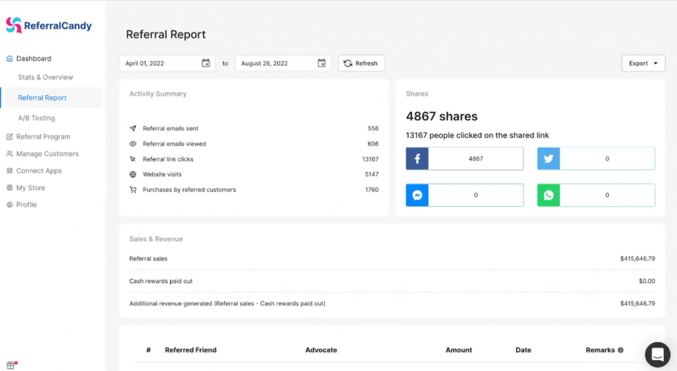
Task: Click the gift icon at the bottom sidebar
Action: (x=9, y=363)
